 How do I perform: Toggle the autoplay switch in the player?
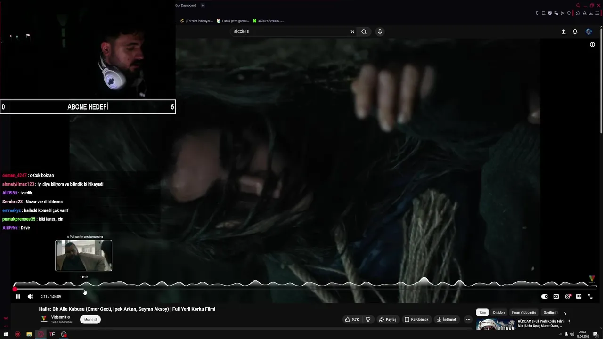point(545,296)
